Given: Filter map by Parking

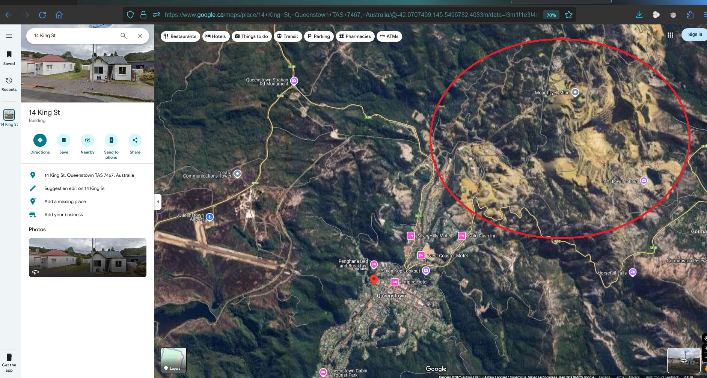Looking at the screenshot, I should pyautogui.click(x=319, y=36).
